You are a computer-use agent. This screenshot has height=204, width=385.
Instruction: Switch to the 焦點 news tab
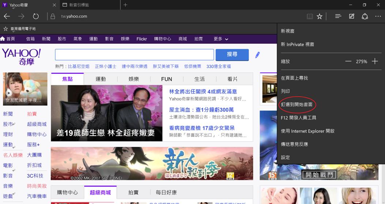tap(68, 79)
